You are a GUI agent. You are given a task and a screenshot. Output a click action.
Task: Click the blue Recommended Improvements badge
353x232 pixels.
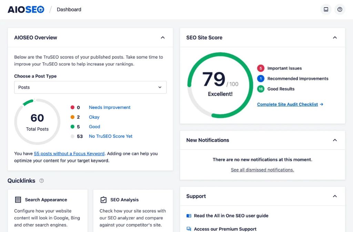coord(261,79)
